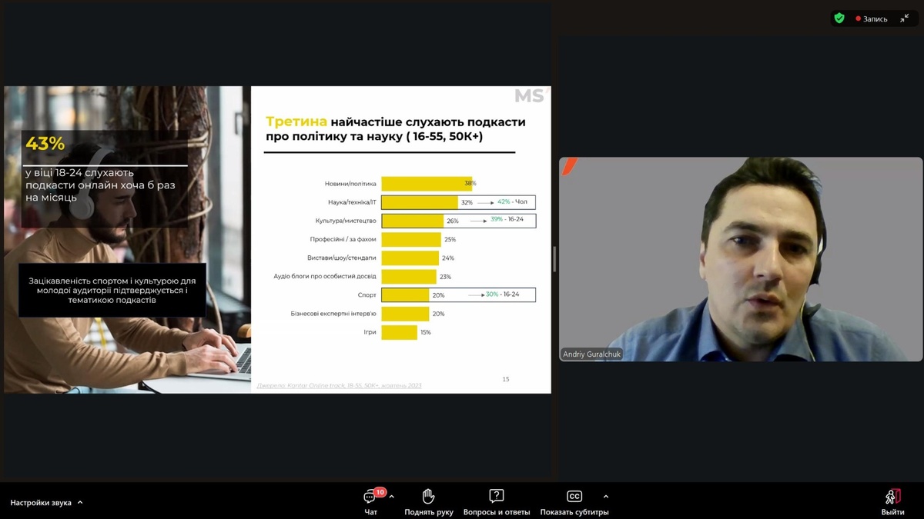Toggle Поднять руку raise hand

pos(429,501)
